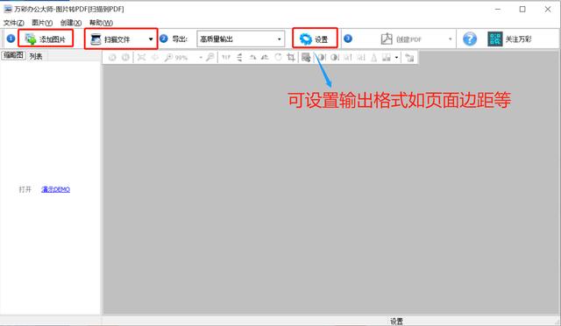Expand the 创建PDF dropdown arrow
This screenshot has width=561, height=326.
pos(450,39)
